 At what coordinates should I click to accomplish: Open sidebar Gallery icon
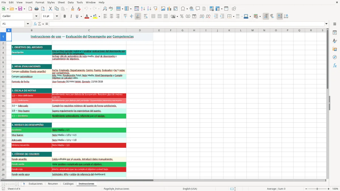(x=335, y=49)
